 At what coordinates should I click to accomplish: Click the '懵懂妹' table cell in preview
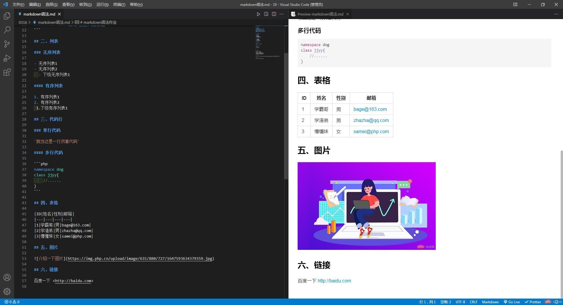coord(321,131)
